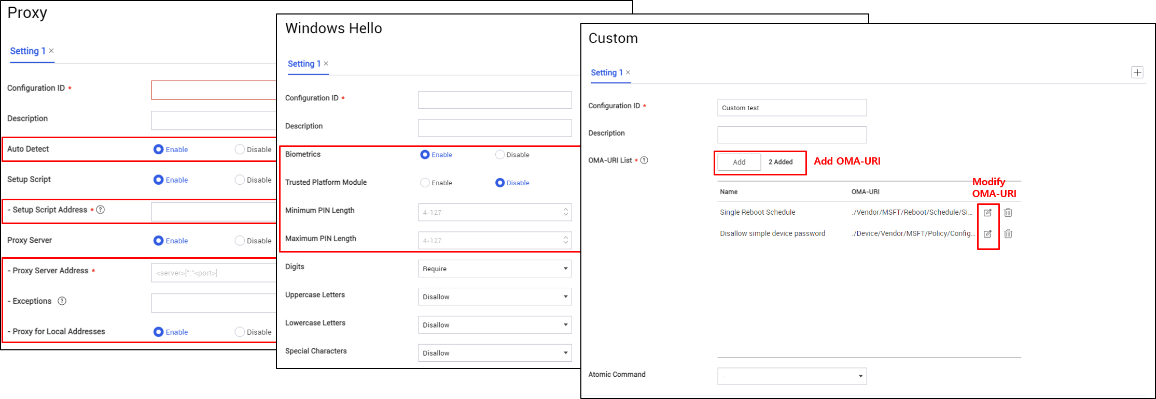
Task: Enable Auto Detect in Proxy
Action: click(x=159, y=150)
